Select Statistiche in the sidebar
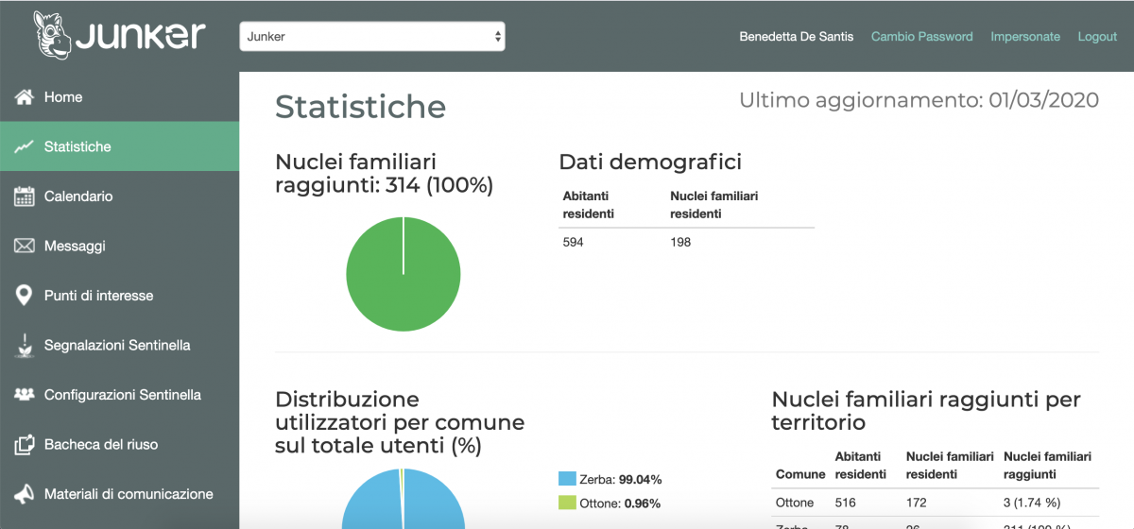 (119, 146)
